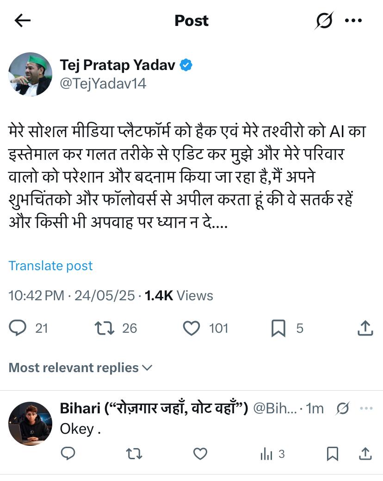
Task: Open the more menu on Bihari's reply
Action: [x=367, y=408]
